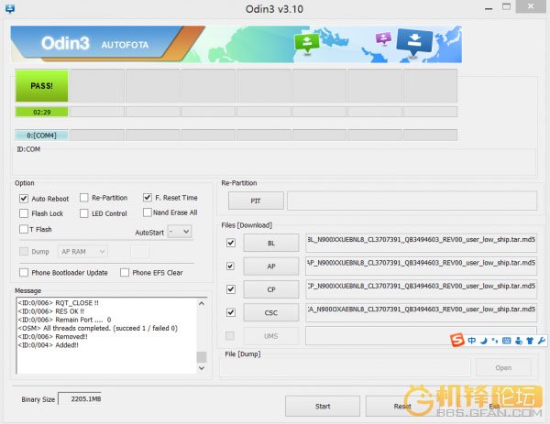Click the BL file path field
Viewport: 550px width, 424px height.
pos(421,243)
